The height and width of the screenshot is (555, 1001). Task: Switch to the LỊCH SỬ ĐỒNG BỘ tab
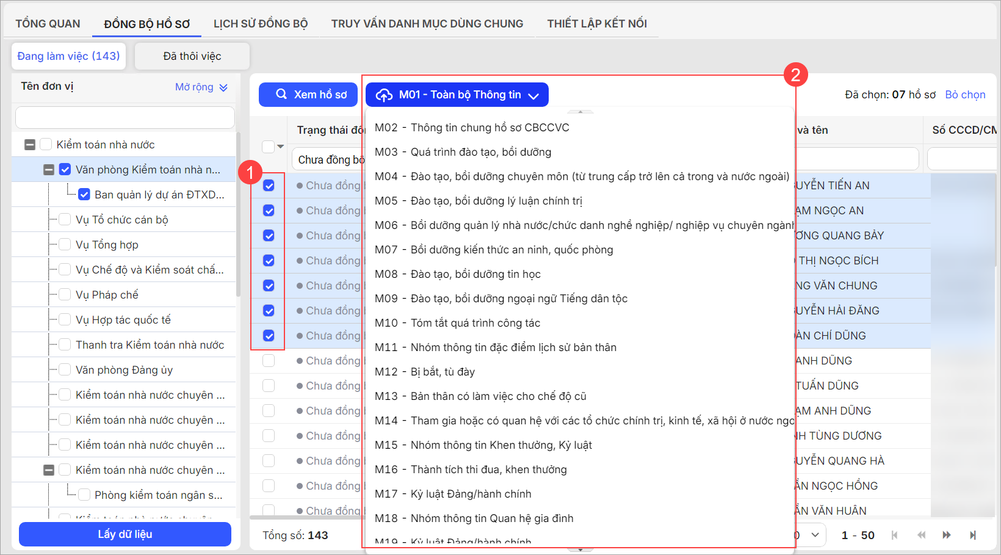(260, 24)
